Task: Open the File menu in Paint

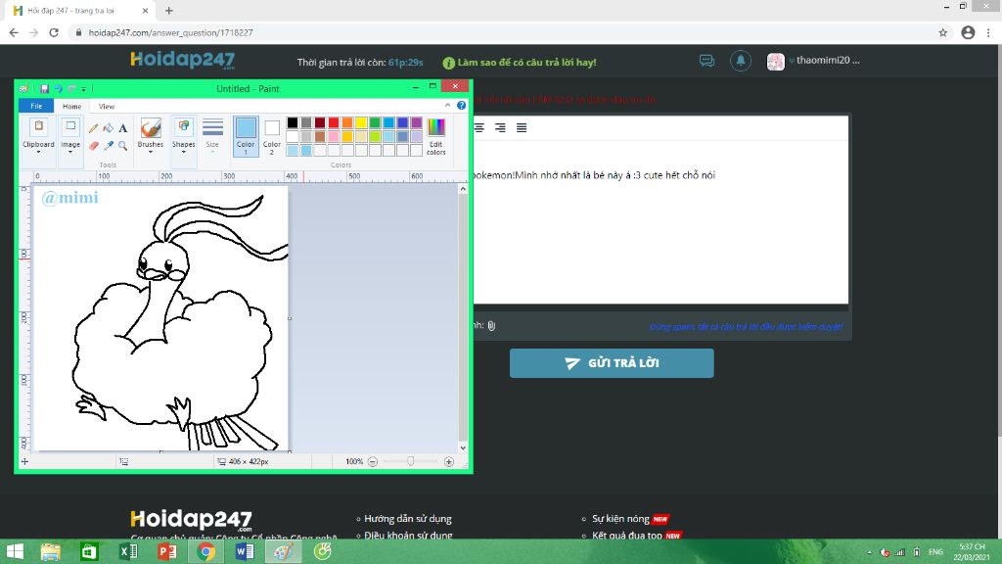Action: click(36, 106)
